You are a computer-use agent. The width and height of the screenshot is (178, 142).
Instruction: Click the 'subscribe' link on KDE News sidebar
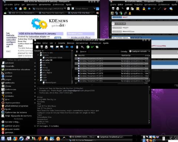pyautogui.click(x=11, y=40)
